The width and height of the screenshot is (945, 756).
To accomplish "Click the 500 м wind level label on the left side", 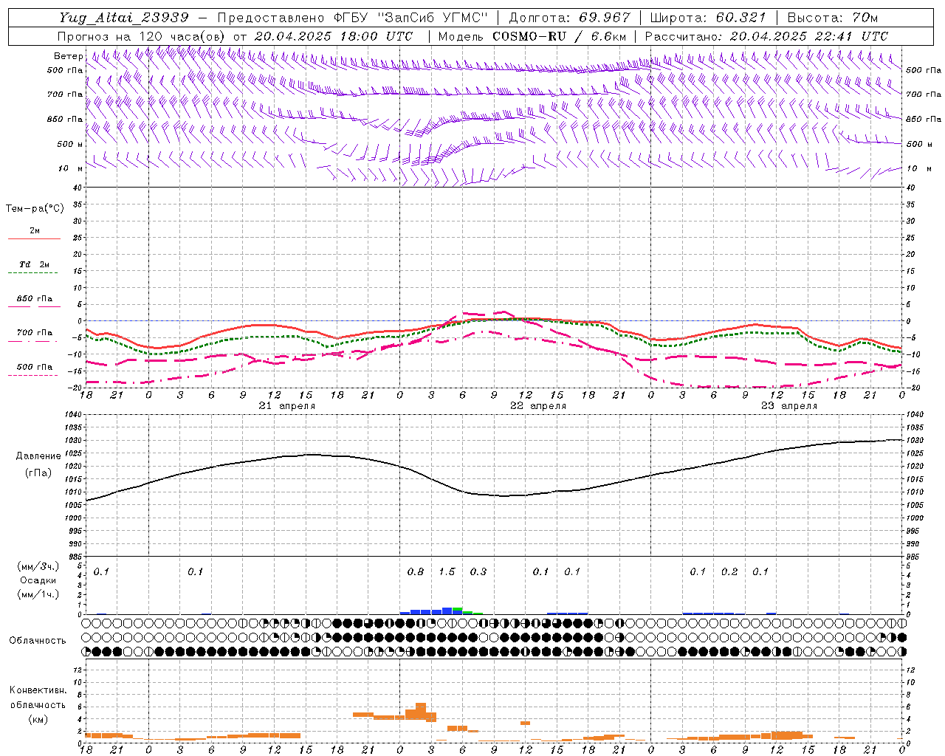I will tap(70, 144).
